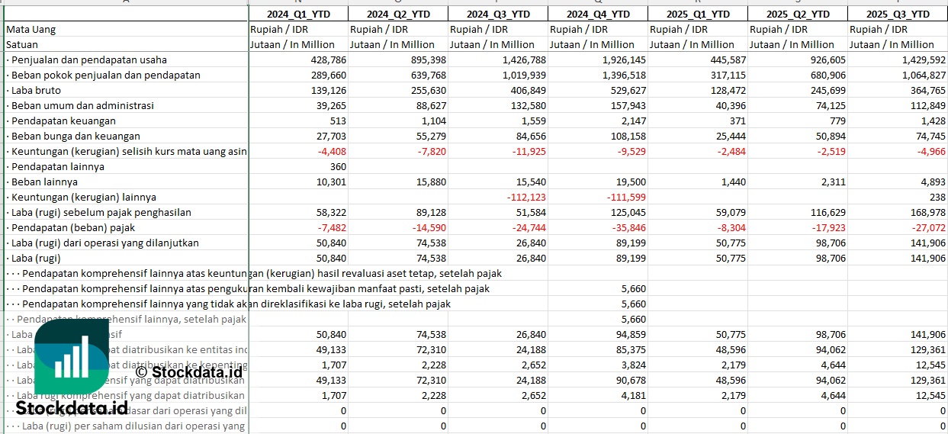This screenshot has height=434, width=948.
Task: Select the Laba bruto row label
Action: pyautogui.click(x=37, y=90)
